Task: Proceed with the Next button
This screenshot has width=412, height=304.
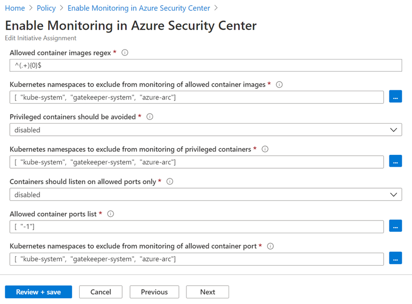Action: tap(208, 292)
